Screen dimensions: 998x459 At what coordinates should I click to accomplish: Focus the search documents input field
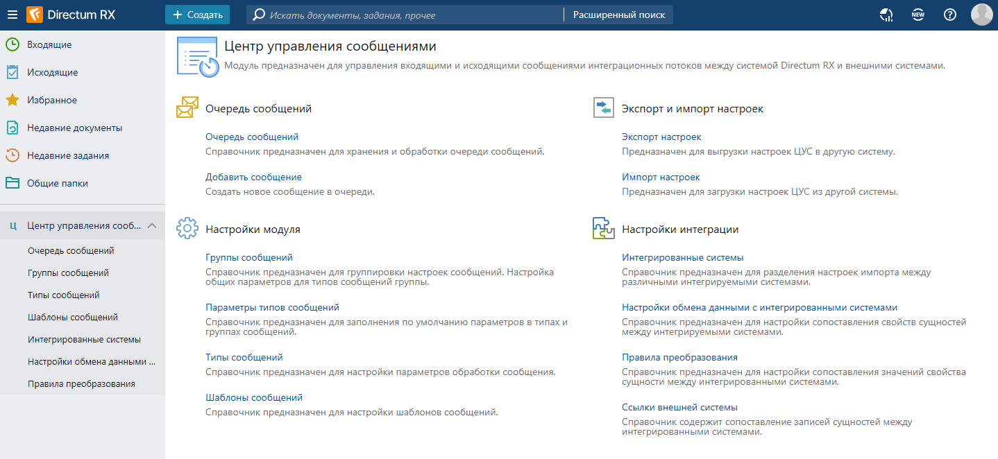point(413,15)
